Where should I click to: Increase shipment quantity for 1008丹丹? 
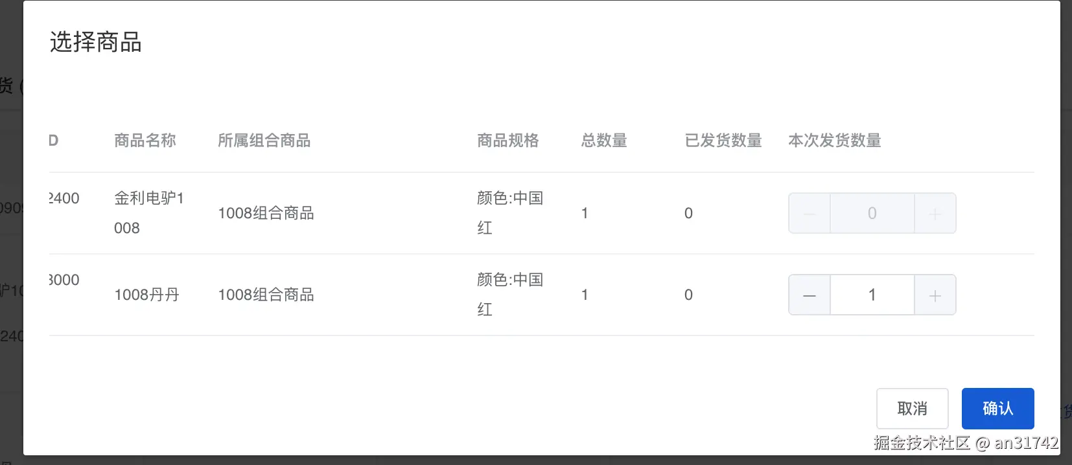(x=935, y=295)
